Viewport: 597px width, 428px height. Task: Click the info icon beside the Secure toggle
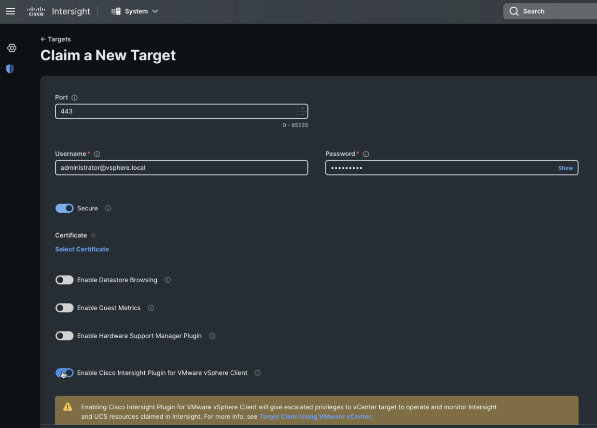coord(108,208)
